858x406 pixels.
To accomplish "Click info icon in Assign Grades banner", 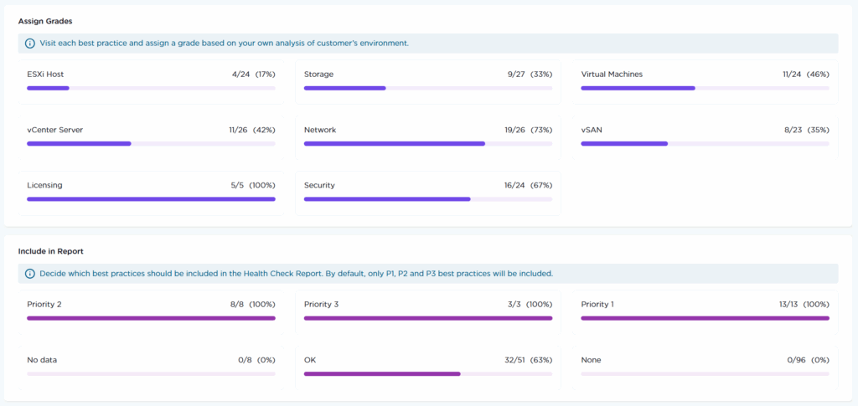I will [30, 44].
